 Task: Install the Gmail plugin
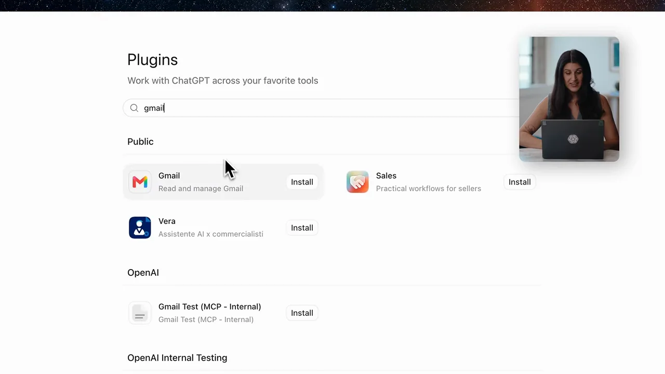(302, 182)
